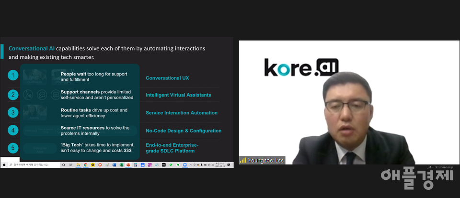Viewport: 460px width, 198px height.
Task: Switch to the Zoom app in taskbar
Action: pyautogui.click(x=184, y=165)
